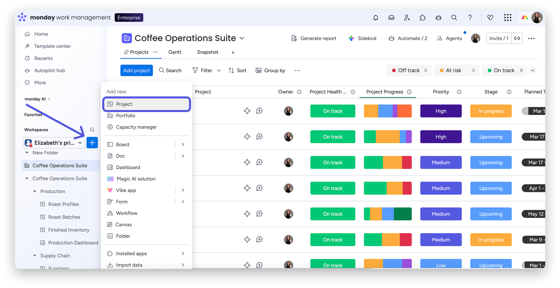
Task: Open the progress bar in the Apr 1 row
Action: 388,188
